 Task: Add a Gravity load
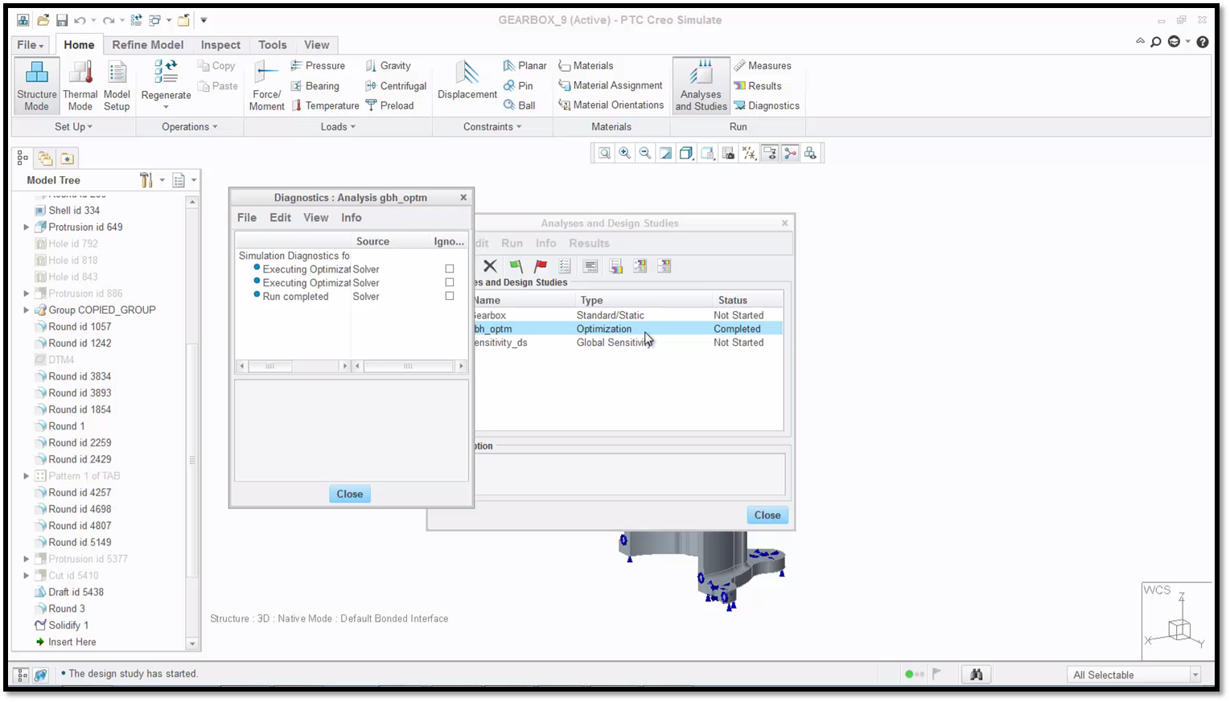(388, 66)
